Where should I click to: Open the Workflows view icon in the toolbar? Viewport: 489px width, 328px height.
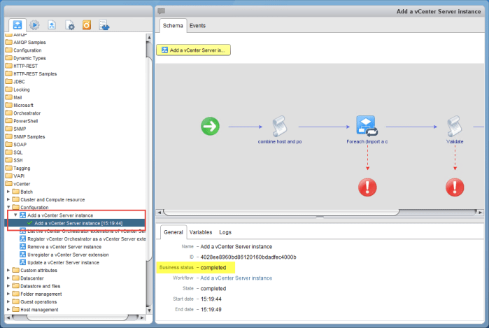pyautogui.click(x=17, y=25)
